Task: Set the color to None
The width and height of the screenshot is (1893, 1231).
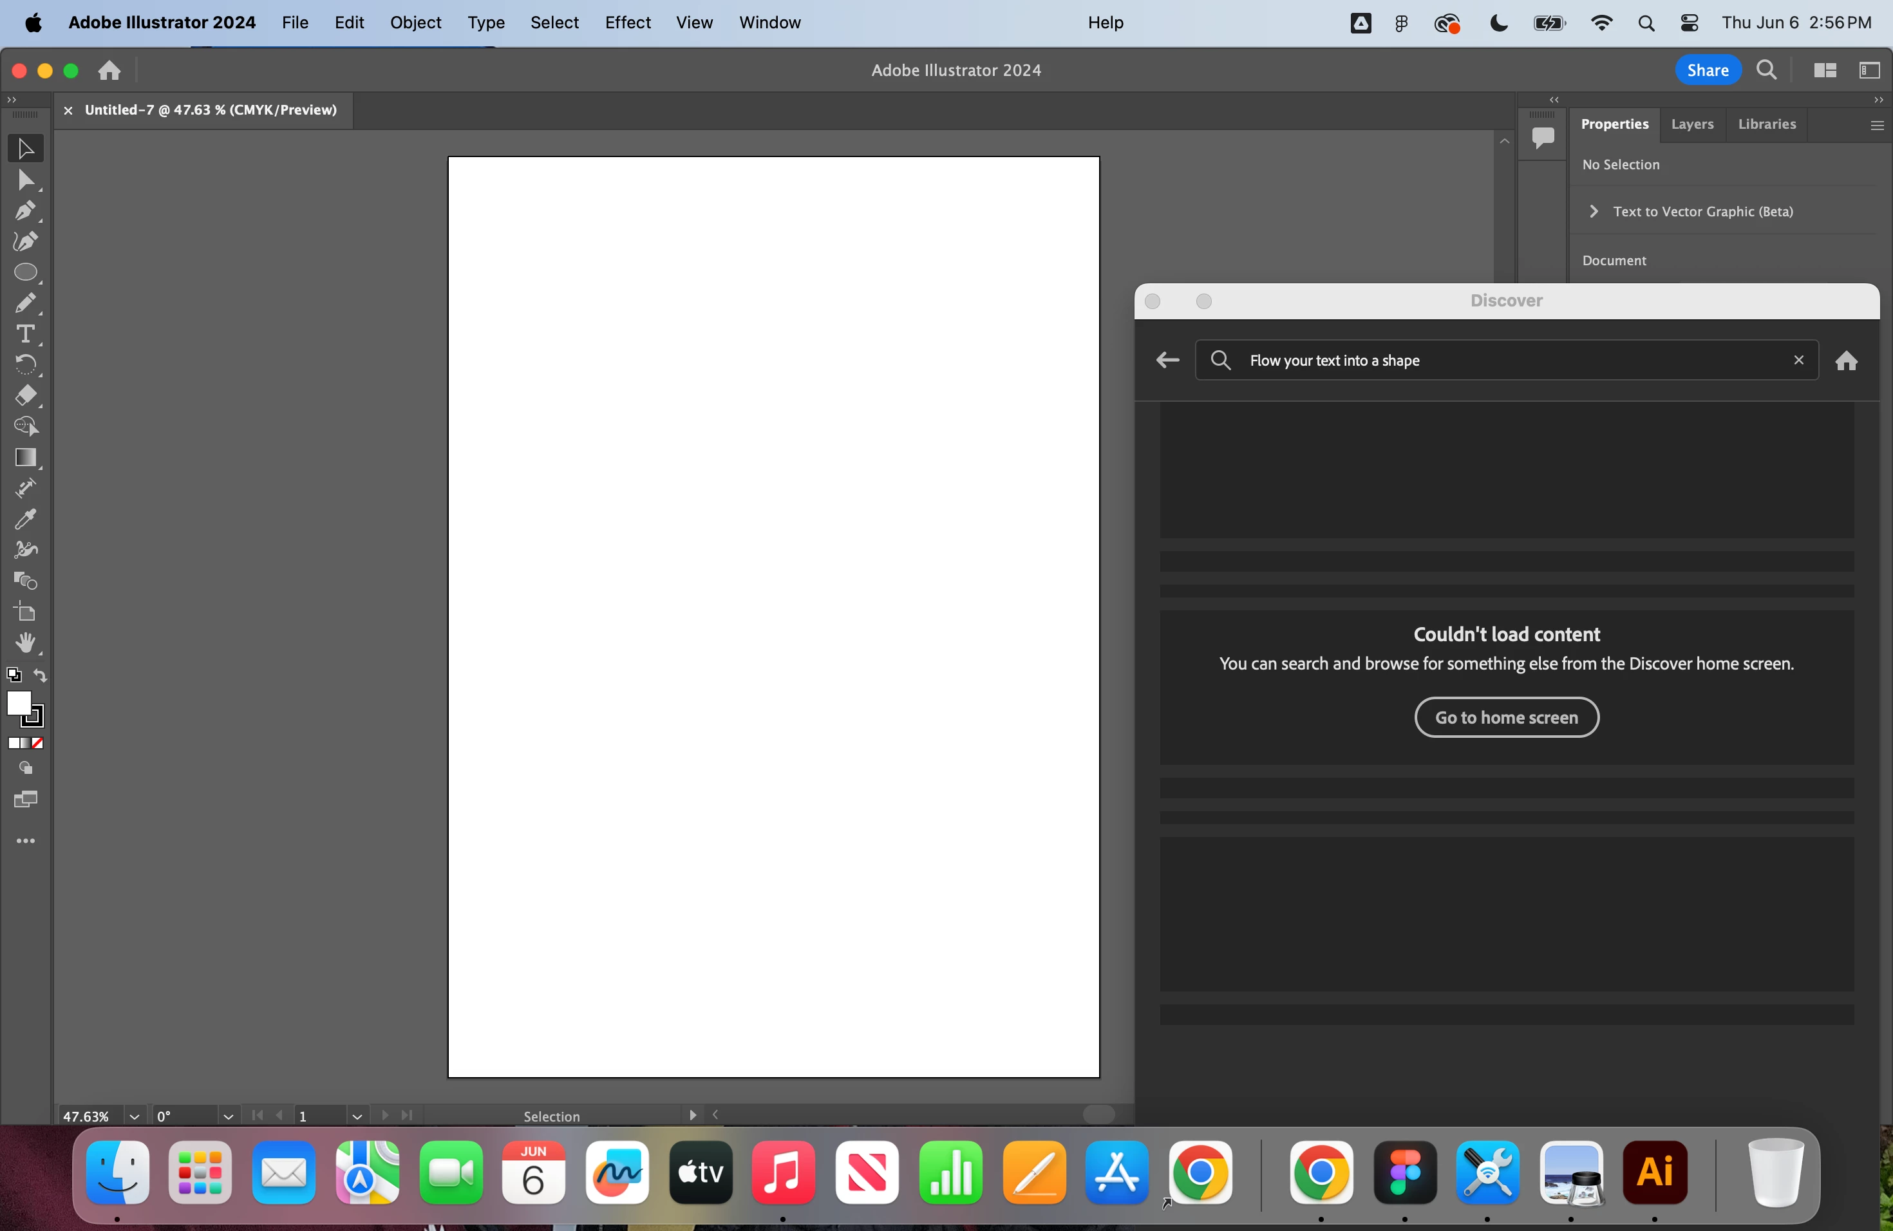Action: click(38, 743)
